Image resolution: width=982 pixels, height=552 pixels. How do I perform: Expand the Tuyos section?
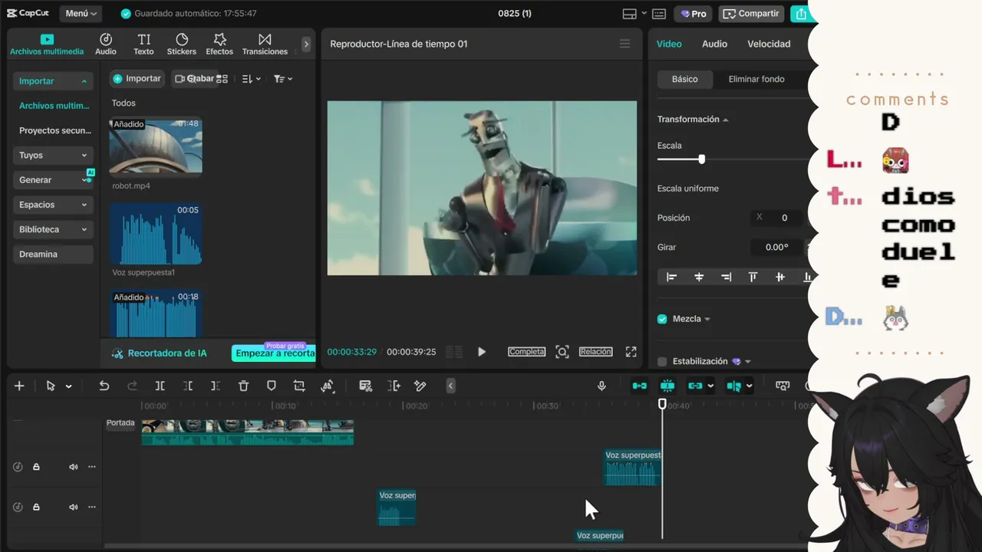click(x=53, y=155)
